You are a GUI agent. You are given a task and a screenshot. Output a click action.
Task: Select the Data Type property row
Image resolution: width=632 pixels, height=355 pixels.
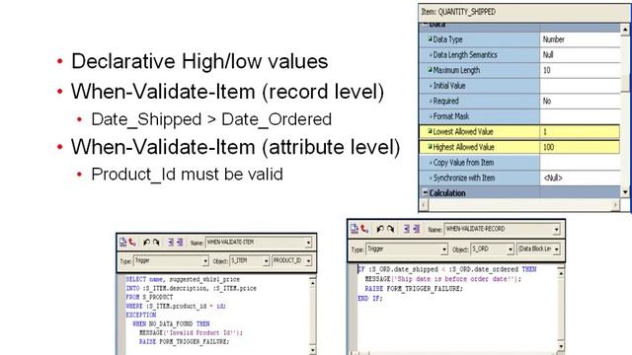(x=480, y=39)
